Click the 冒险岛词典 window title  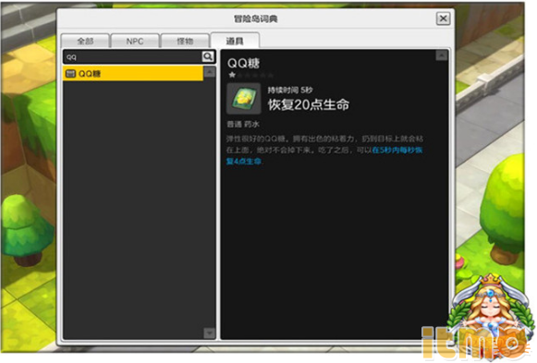(255, 18)
